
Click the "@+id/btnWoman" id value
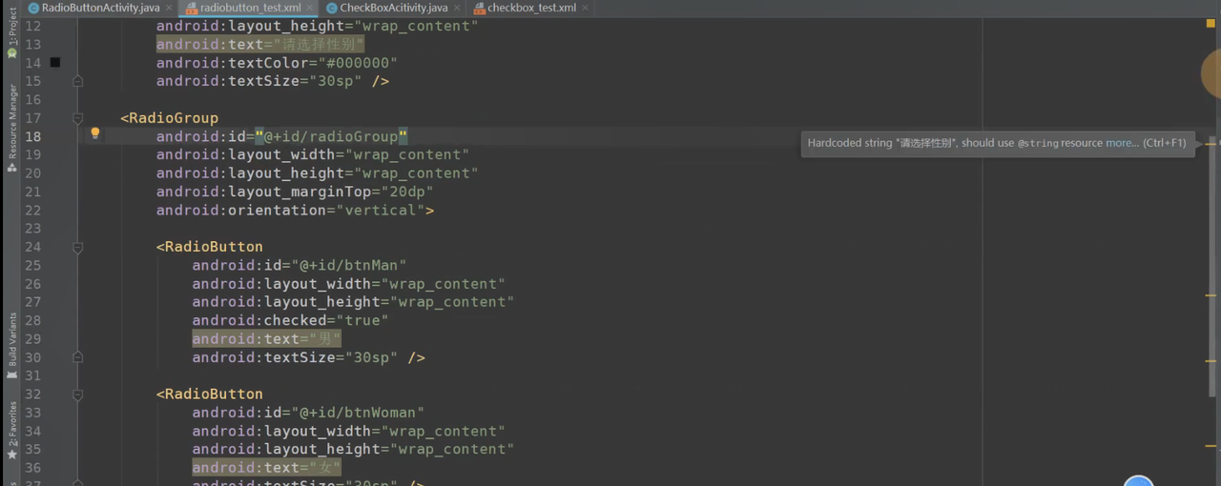tap(358, 413)
